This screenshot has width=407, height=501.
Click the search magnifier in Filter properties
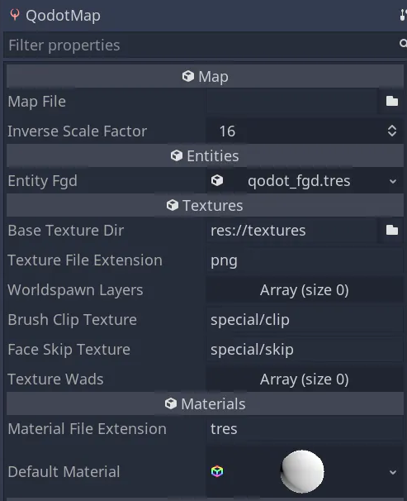tap(403, 43)
